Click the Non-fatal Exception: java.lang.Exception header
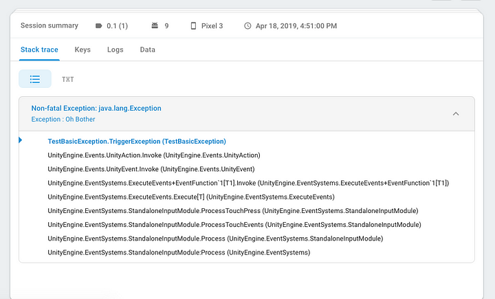Screen dimensions: 495x299 point(96,109)
